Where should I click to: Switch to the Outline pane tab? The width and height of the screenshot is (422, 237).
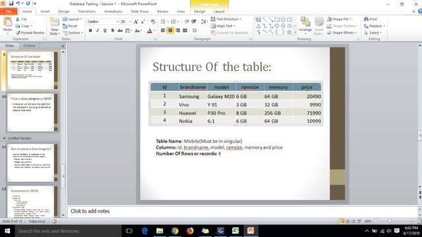pos(29,45)
